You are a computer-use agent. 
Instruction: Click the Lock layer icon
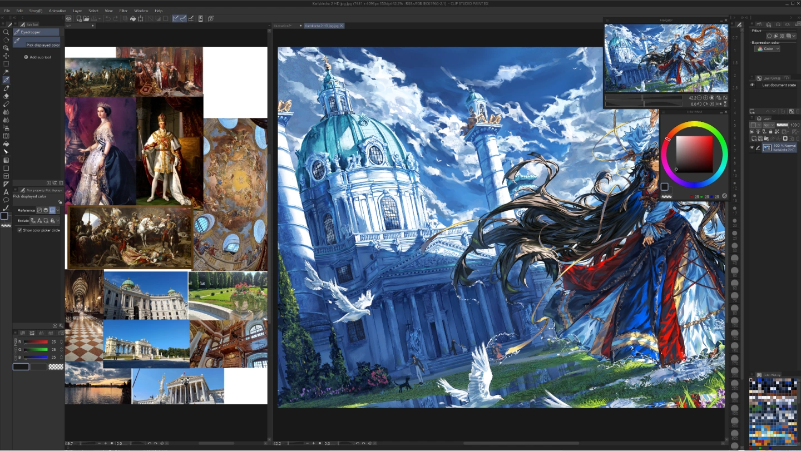pyautogui.click(x=770, y=131)
